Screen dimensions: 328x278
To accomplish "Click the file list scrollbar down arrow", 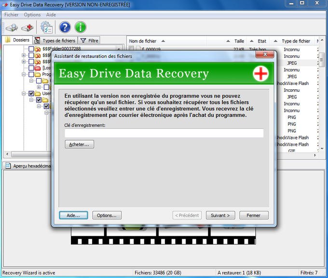I will (x=322, y=149).
